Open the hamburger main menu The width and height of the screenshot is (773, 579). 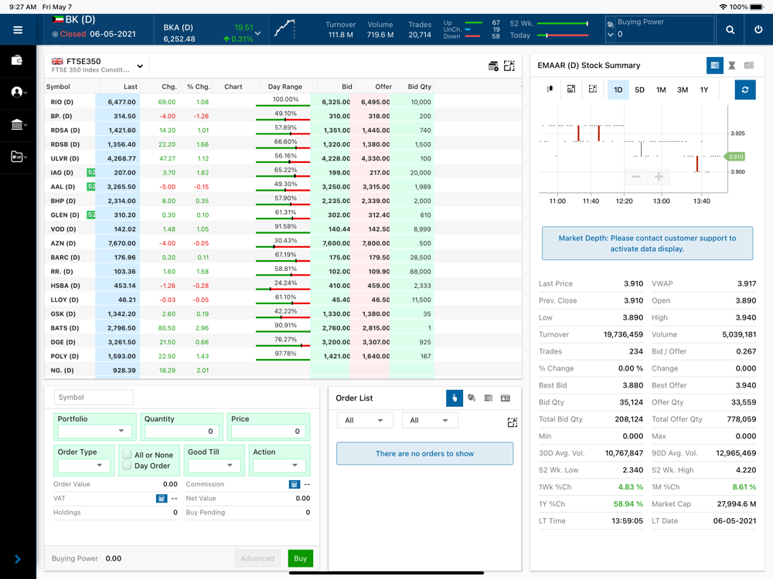(18, 30)
